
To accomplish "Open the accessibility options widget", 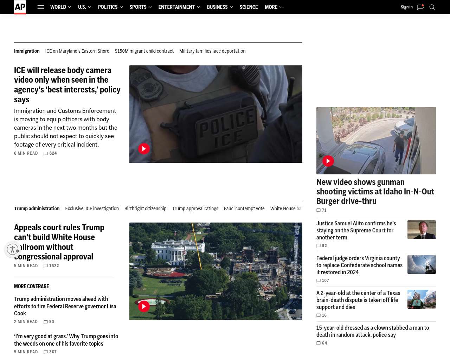I will pyautogui.click(x=13, y=249).
